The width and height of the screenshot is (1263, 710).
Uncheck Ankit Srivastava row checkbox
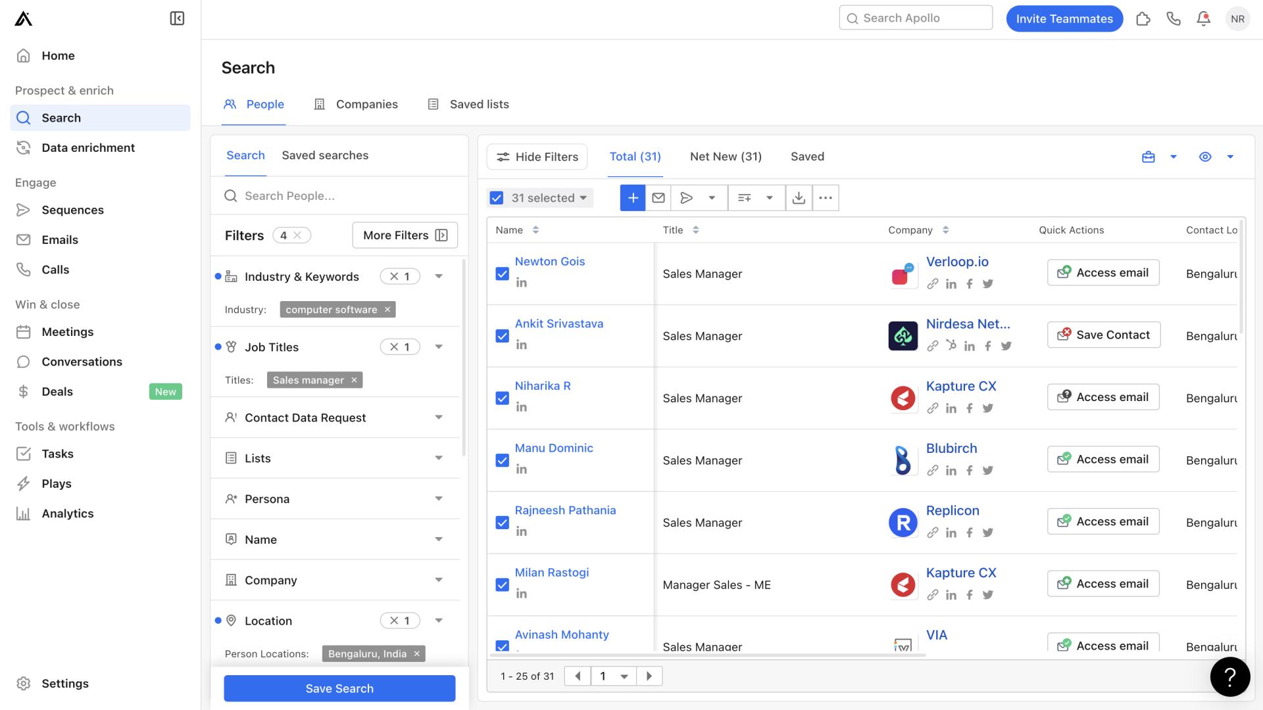coord(503,336)
